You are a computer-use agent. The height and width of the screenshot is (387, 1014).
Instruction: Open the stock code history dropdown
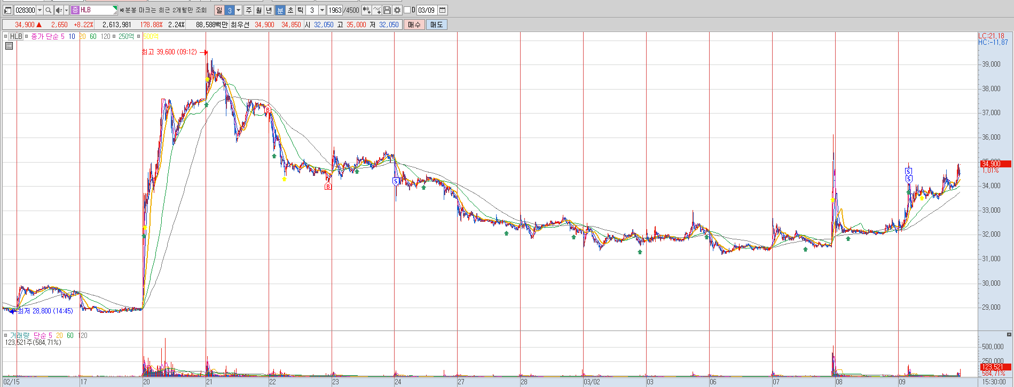coord(40,10)
